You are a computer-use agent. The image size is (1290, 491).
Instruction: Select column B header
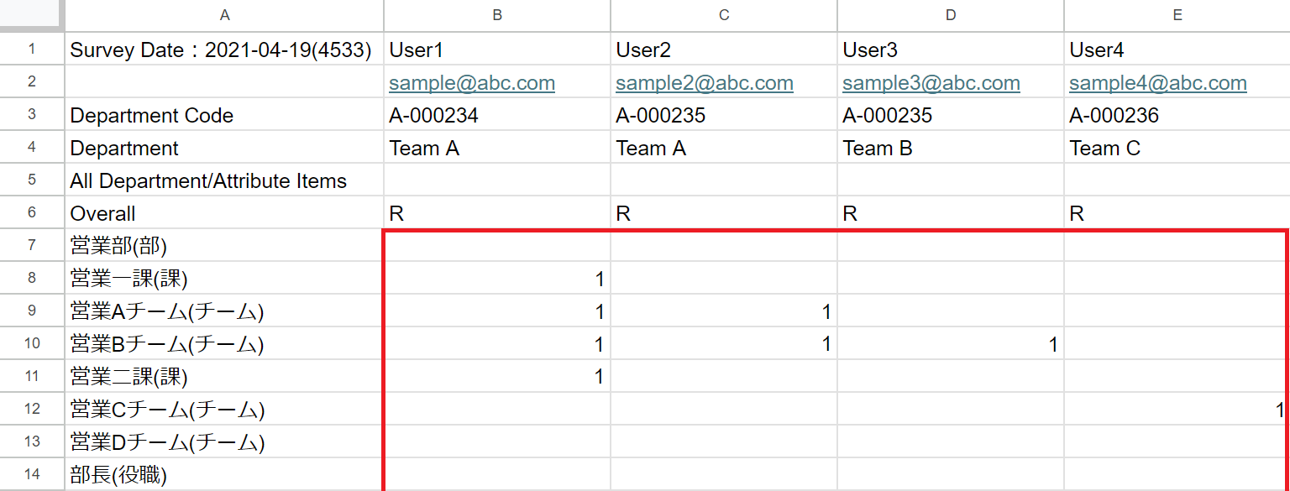tap(497, 15)
